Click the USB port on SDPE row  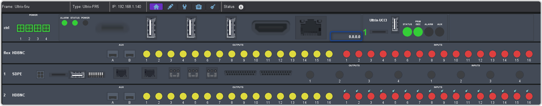point(77,75)
